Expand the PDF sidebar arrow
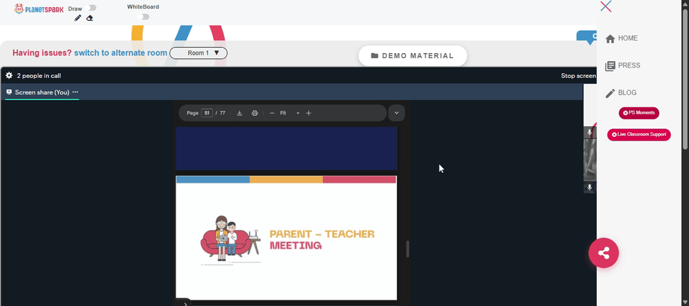The width and height of the screenshot is (689, 306). [x=185, y=303]
